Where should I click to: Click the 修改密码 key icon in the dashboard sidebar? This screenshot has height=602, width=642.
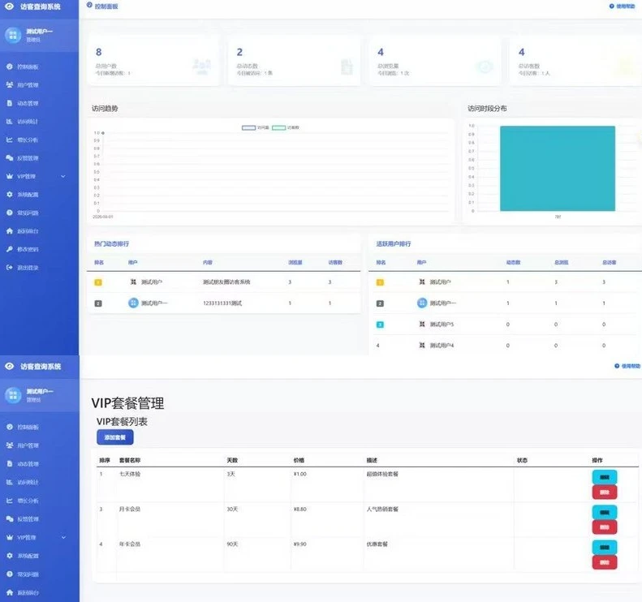tap(10, 249)
